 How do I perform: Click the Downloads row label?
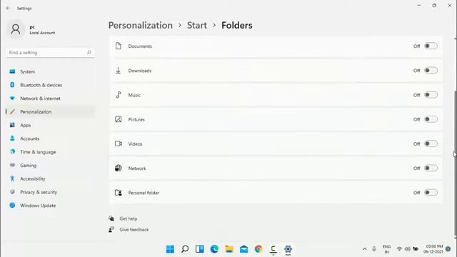point(140,71)
